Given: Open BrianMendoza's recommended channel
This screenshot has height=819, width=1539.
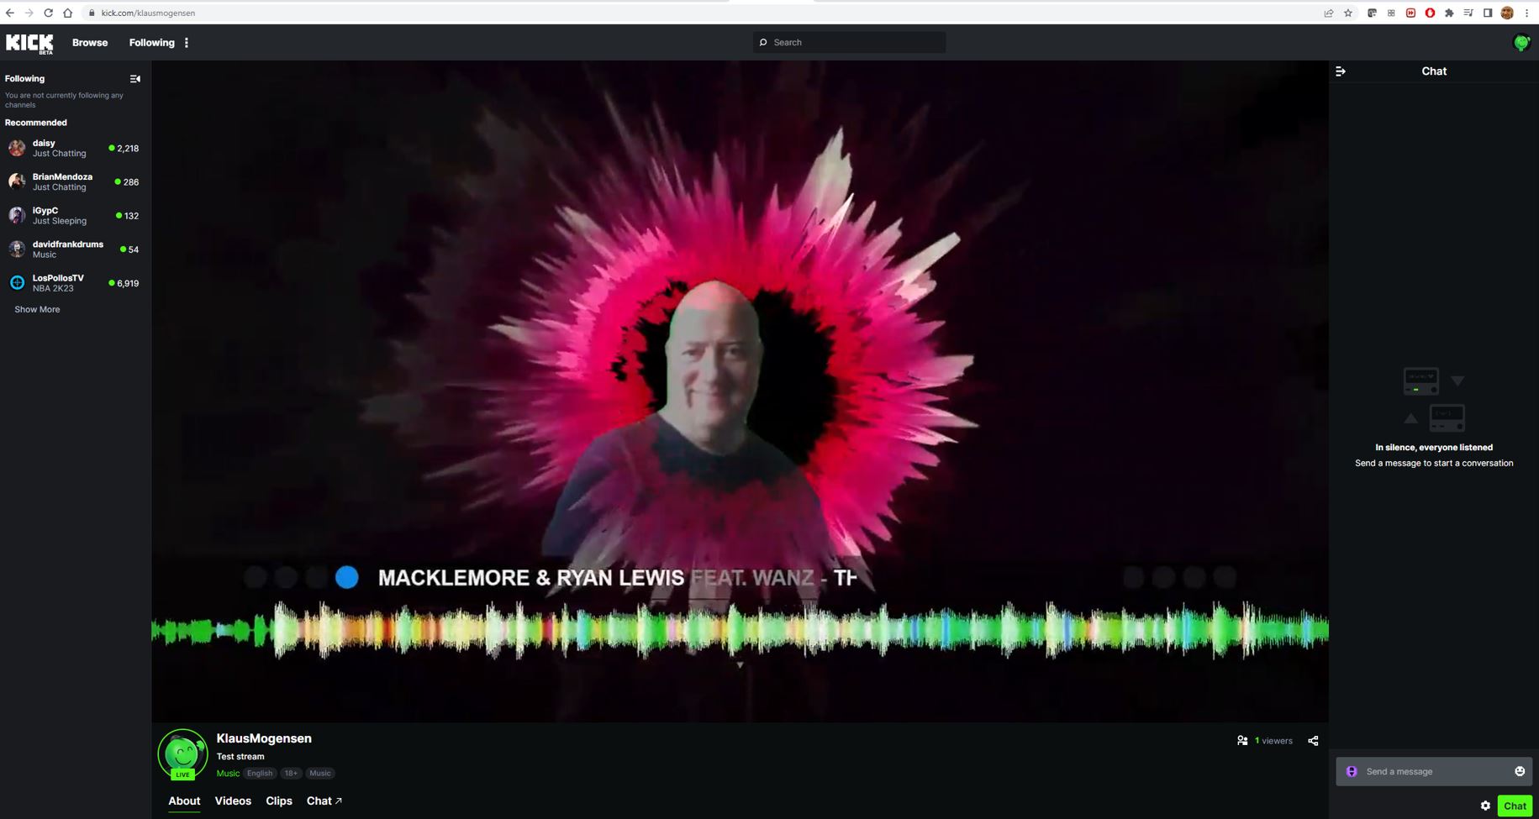Looking at the screenshot, I should click(74, 182).
